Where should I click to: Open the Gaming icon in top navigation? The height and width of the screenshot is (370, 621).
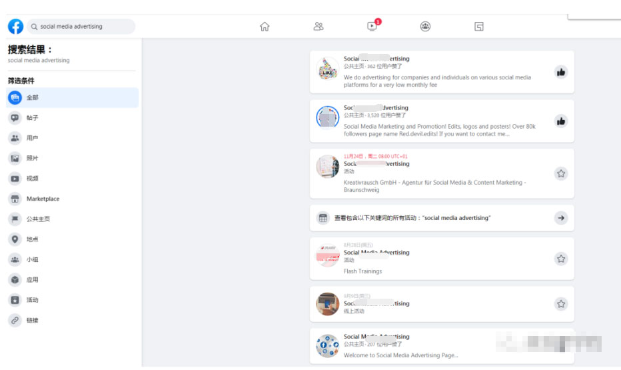[x=478, y=27]
